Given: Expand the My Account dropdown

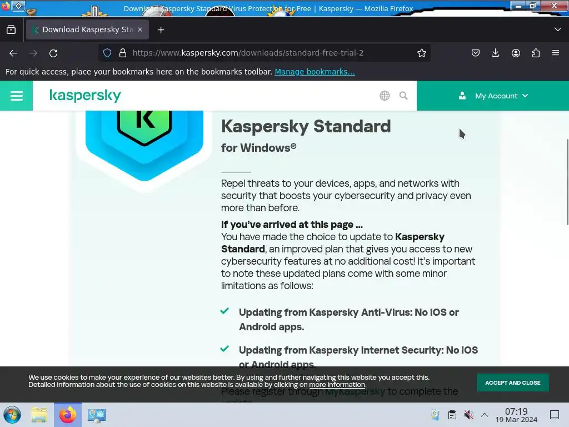Looking at the screenshot, I should pyautogui.click(x=493, y=96).
